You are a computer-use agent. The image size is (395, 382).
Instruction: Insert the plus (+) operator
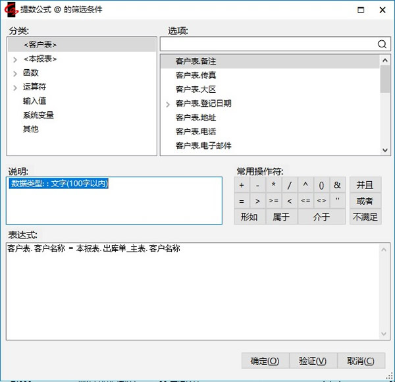242,185
